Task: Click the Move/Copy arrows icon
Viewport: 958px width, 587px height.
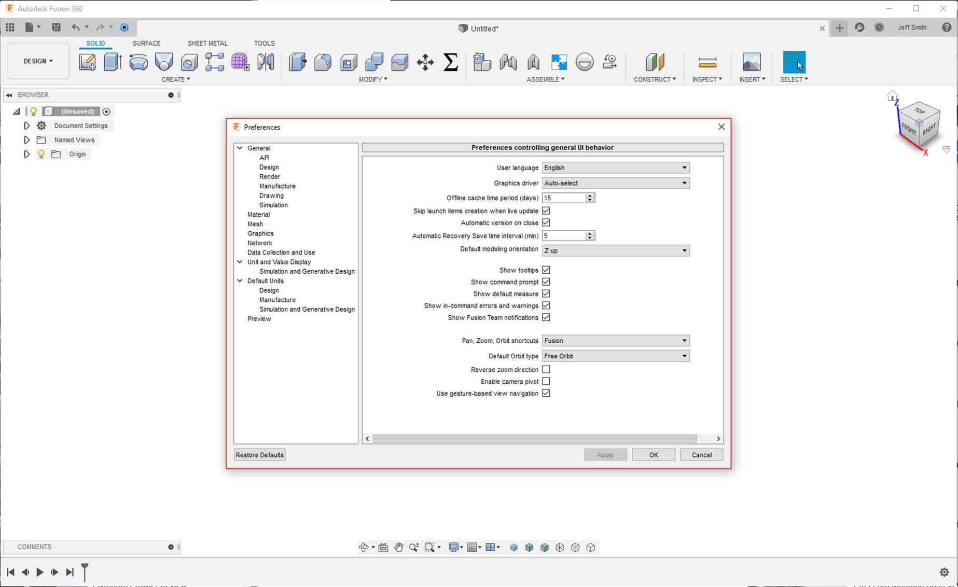Action: coord(425,62)
